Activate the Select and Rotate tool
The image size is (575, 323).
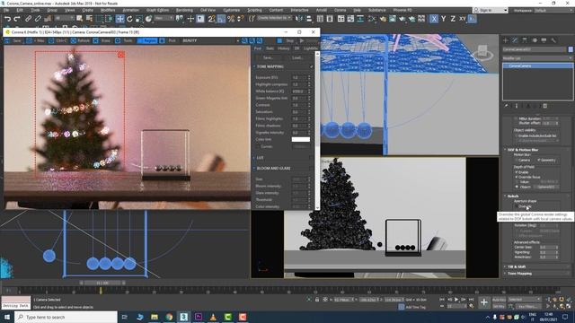click(x=129, y=19)
